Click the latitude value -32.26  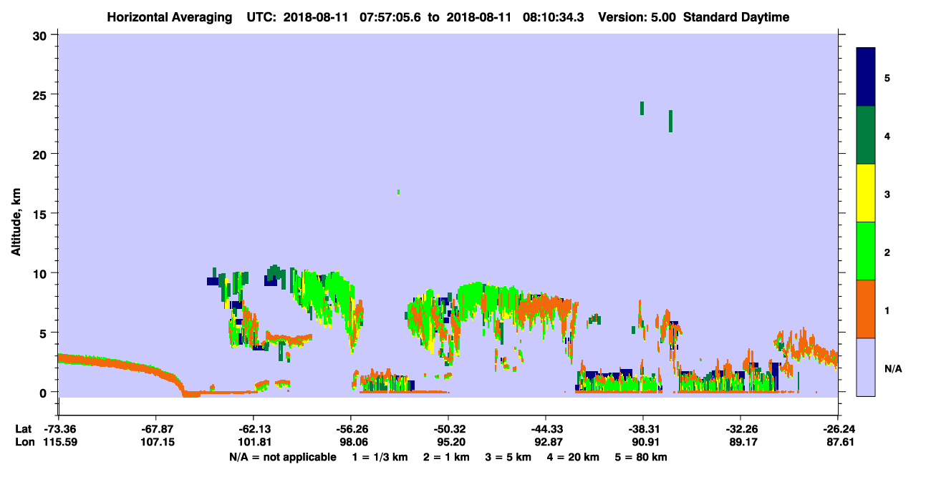click(x=741, y=429)
